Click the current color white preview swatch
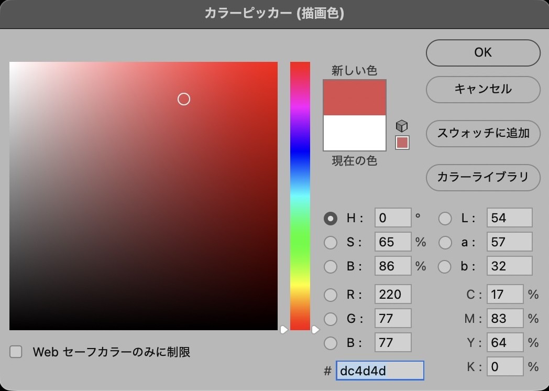The image size is (549, 391). 355,133
